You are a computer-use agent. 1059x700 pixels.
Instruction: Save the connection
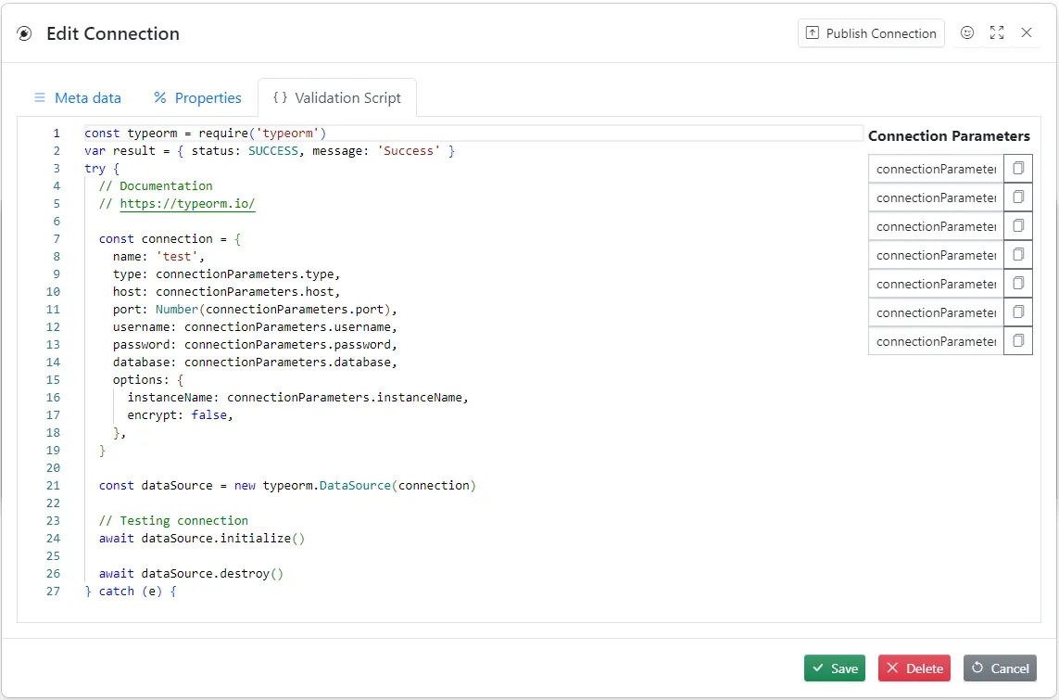pos(834,668)
